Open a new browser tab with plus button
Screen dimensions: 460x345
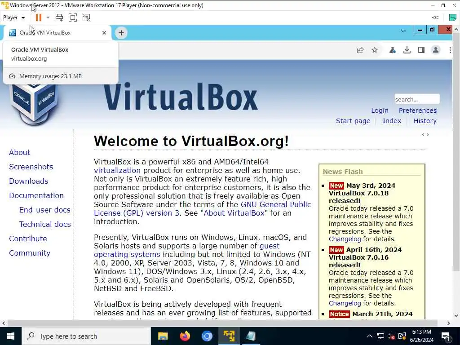coord(121,33)
